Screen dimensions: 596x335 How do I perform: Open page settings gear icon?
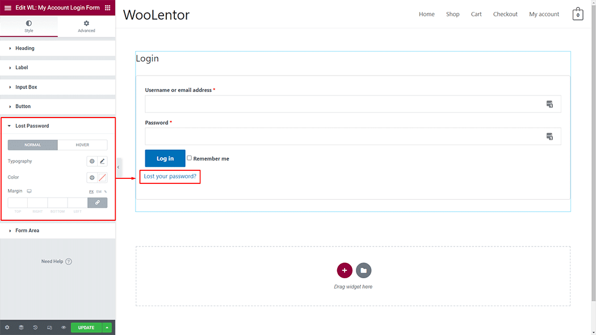(x=7, y=328)
